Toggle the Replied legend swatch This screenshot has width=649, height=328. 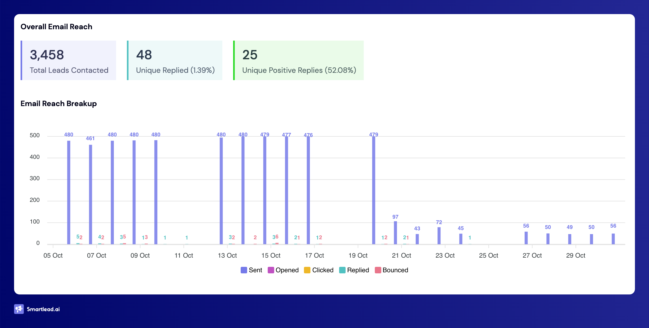coord(342,270)
